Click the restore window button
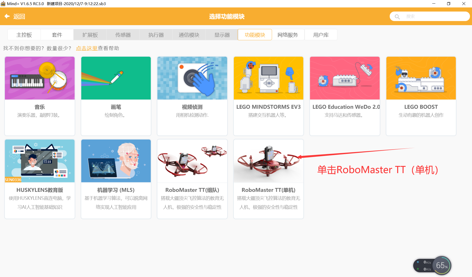The height and width of the screenshot is (277, 472). pyautogui.click(x=449, y=4)
